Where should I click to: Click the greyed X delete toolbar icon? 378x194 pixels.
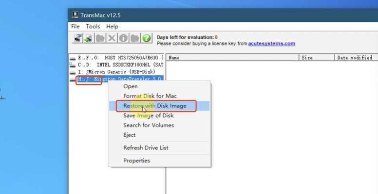coord(112,38)
